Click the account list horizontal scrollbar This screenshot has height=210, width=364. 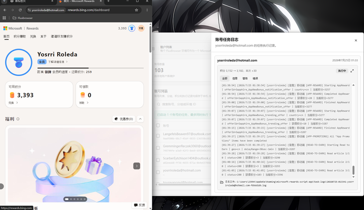point(185,185)
